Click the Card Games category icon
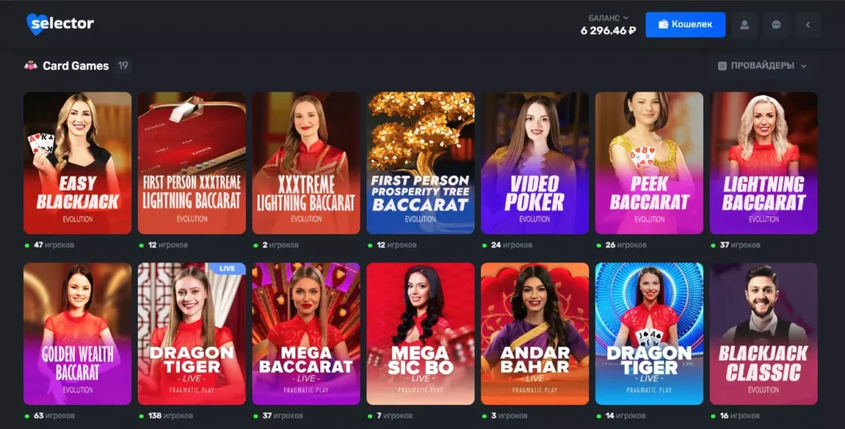The height and width of the screenshot is (429, 845). pos(31,66)
